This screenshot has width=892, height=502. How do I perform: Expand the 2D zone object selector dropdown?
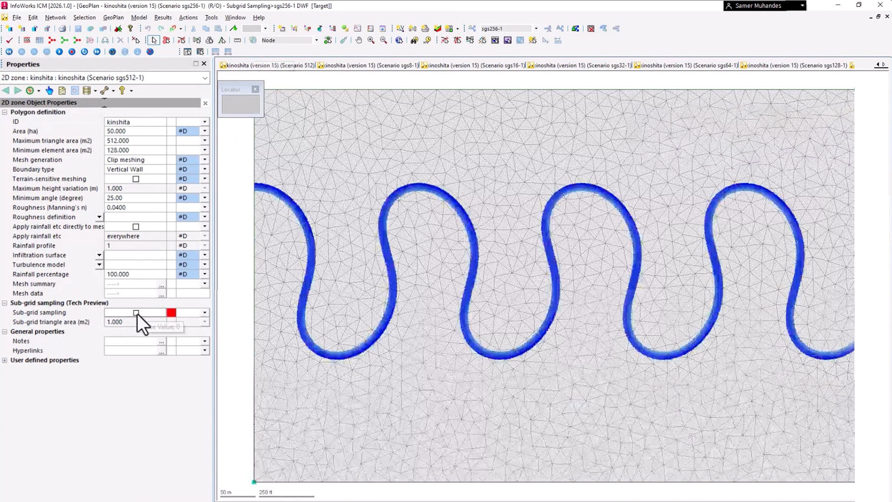click(205, 78)
